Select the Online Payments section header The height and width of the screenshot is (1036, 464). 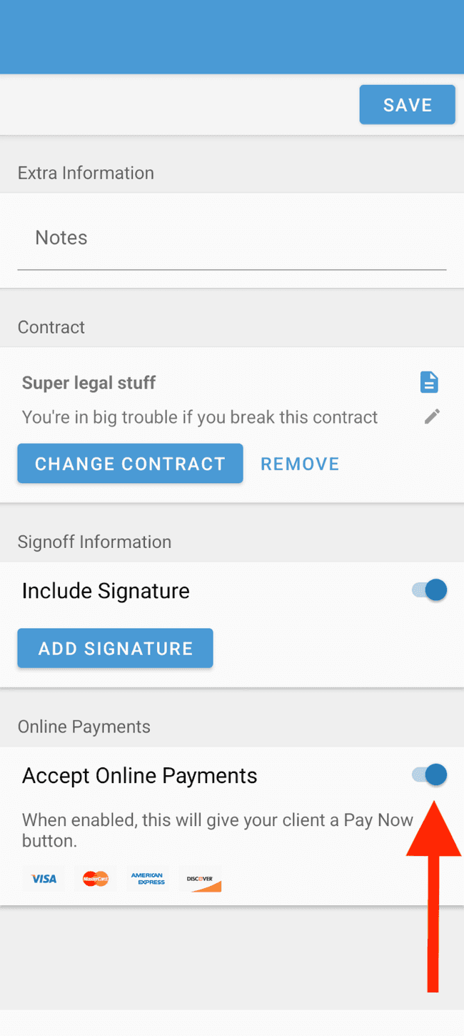(x=84, y=726)
